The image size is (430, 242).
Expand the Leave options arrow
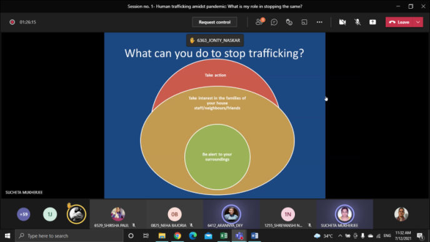[418, 22]
